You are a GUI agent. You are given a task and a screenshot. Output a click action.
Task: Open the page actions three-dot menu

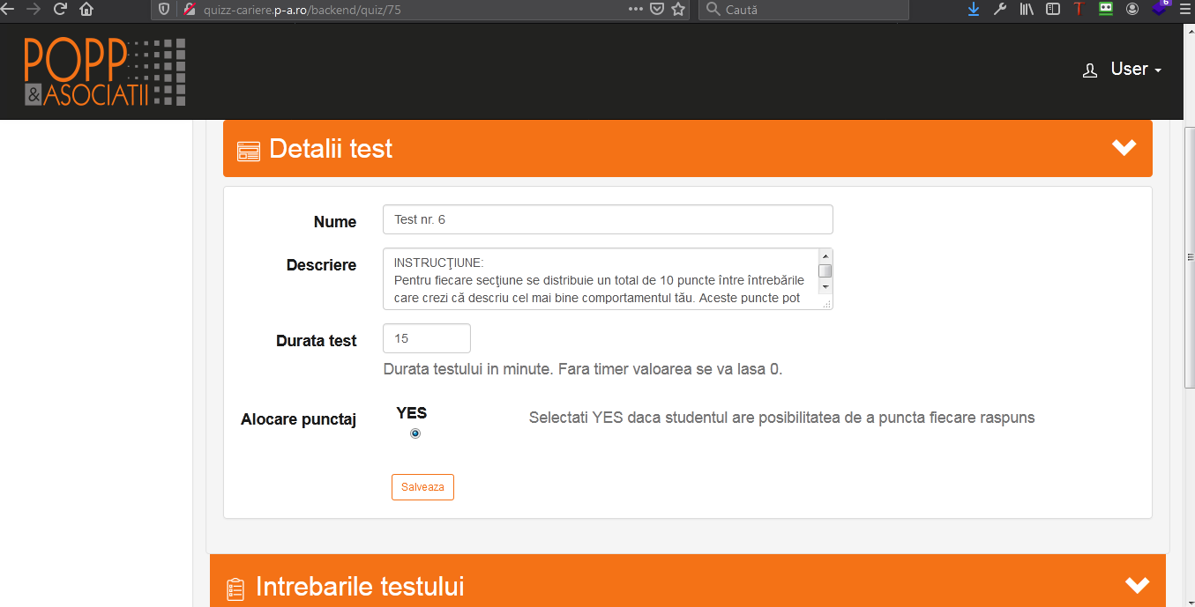[636, 10]
